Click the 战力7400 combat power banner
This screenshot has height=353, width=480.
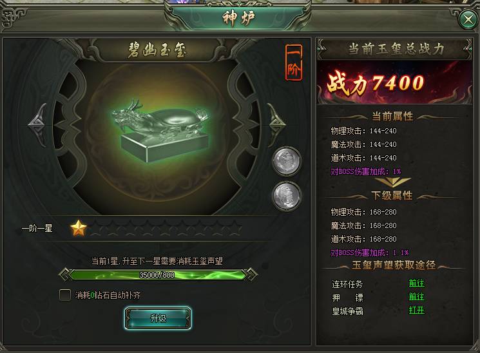click(x=394, y=82)
